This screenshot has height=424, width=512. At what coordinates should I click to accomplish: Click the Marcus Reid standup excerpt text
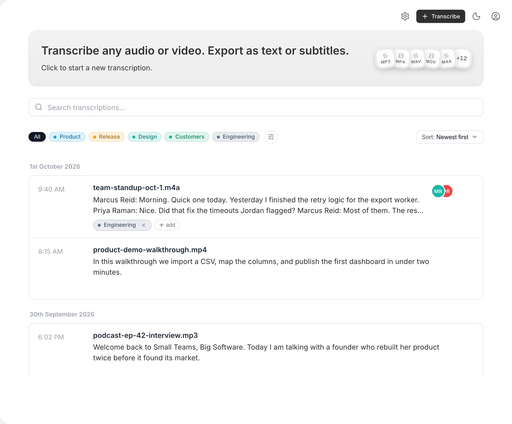coord(258,205)
